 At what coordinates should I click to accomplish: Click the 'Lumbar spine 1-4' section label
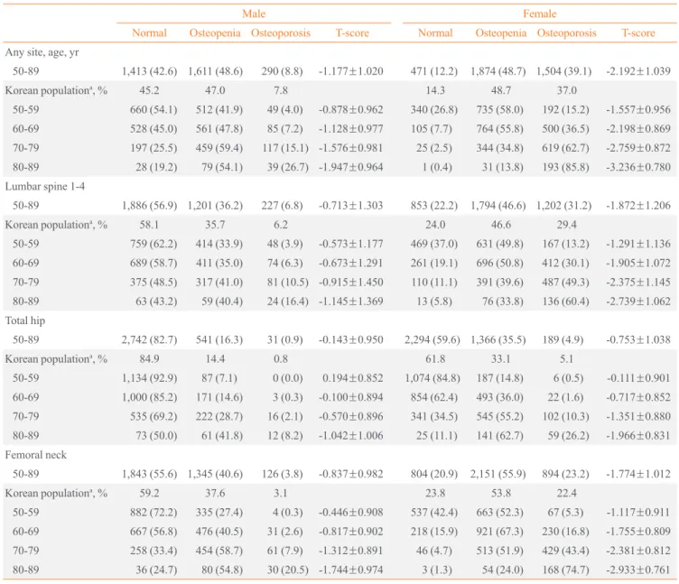45,187
